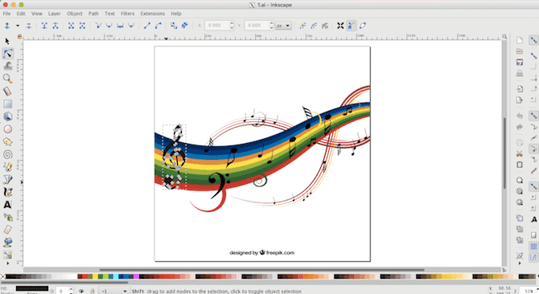The image size is (539, 294).
Task: Select the Paint bucket tool
Action: tap(7, 243)
